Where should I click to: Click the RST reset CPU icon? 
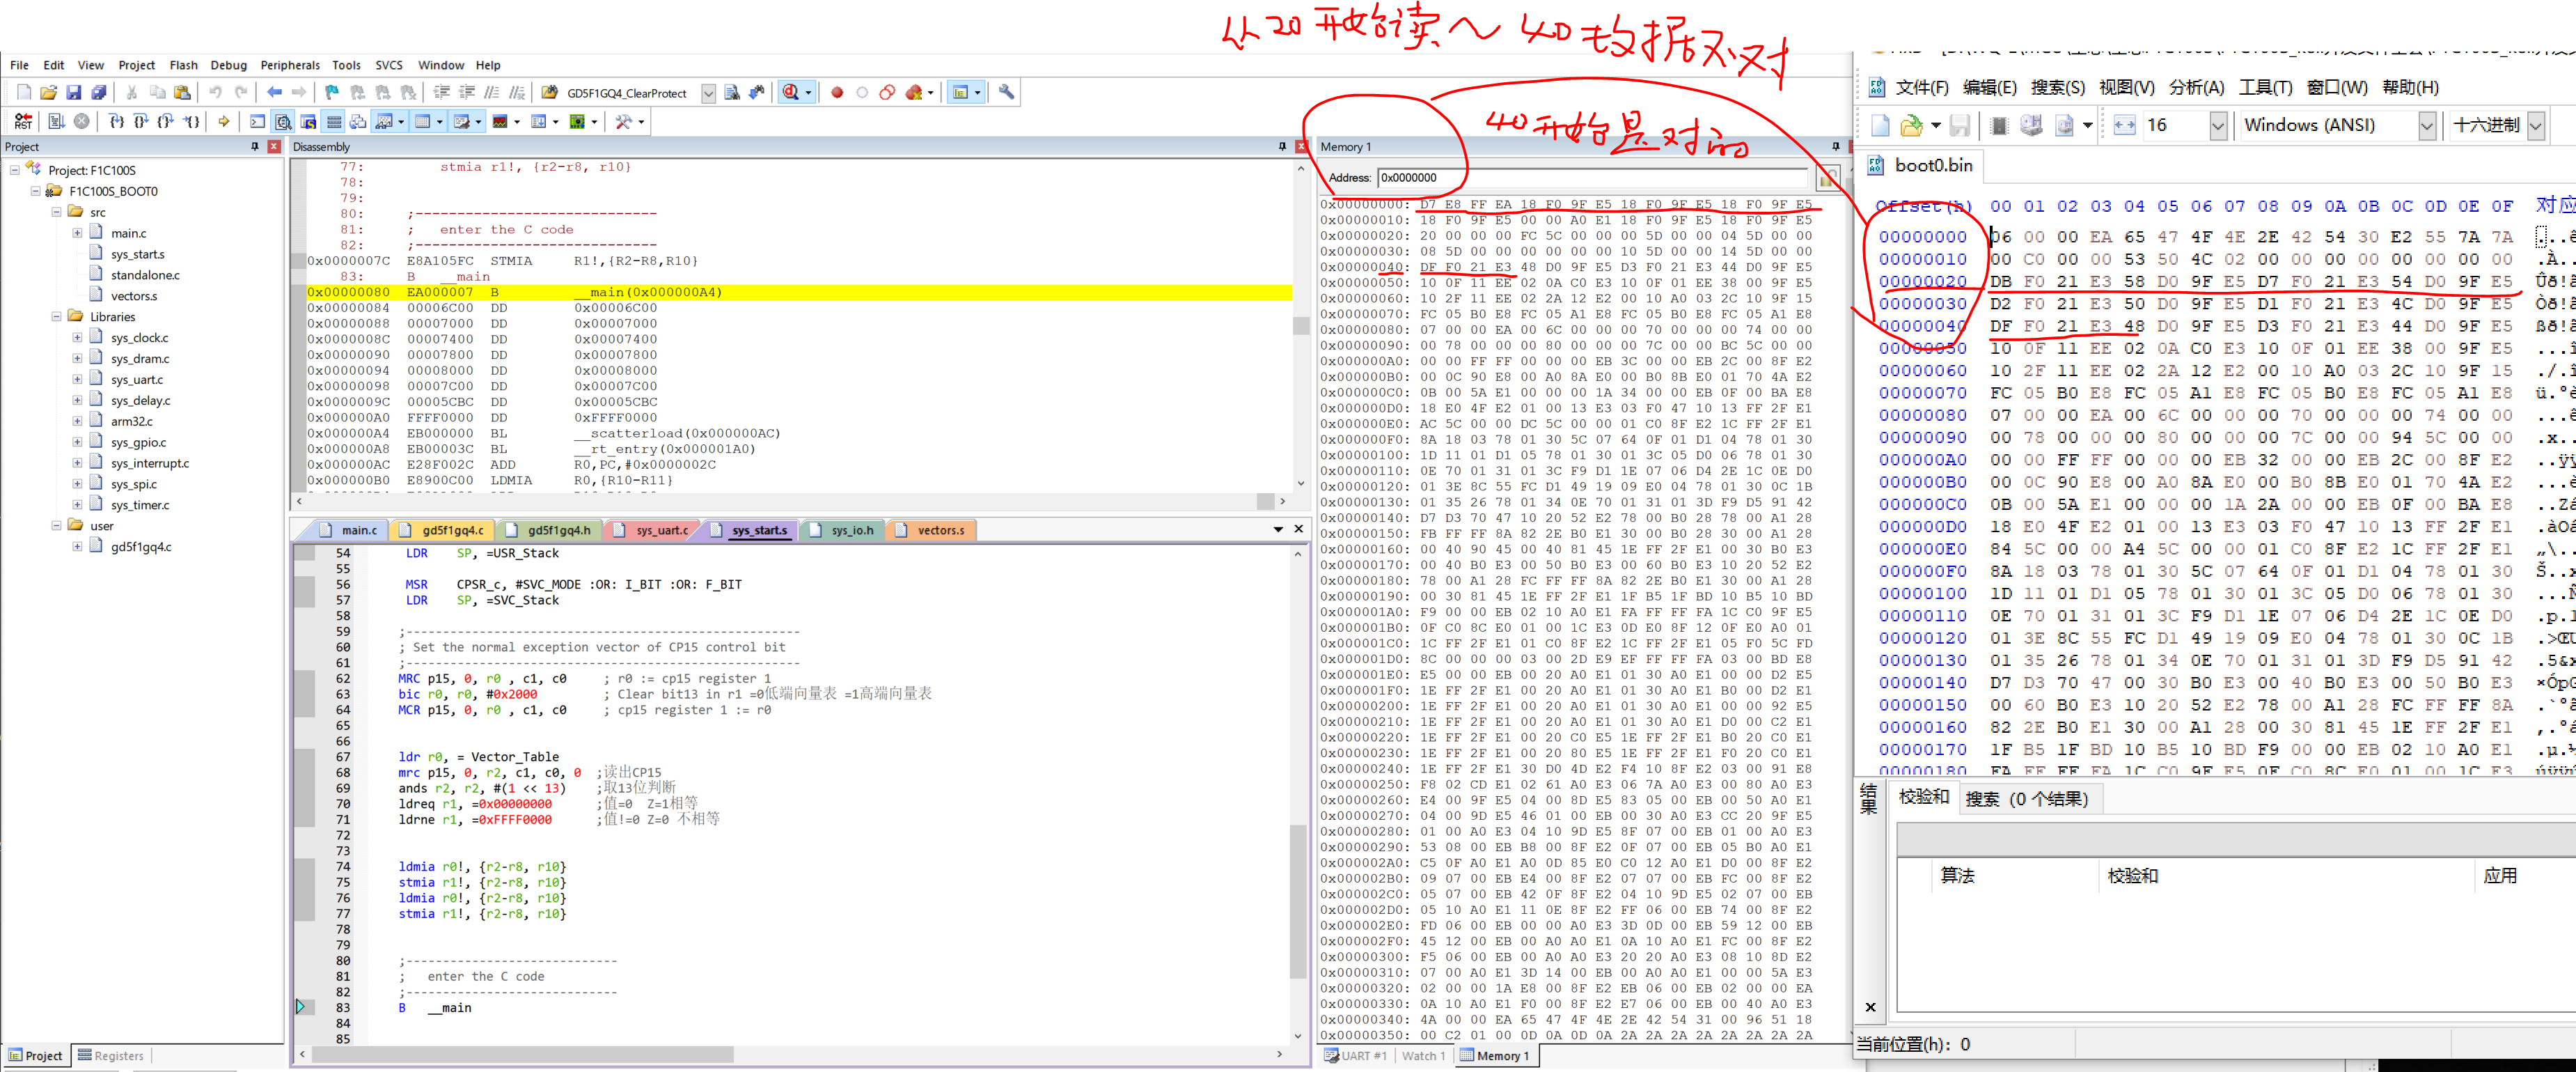click(x=23, y=121)
